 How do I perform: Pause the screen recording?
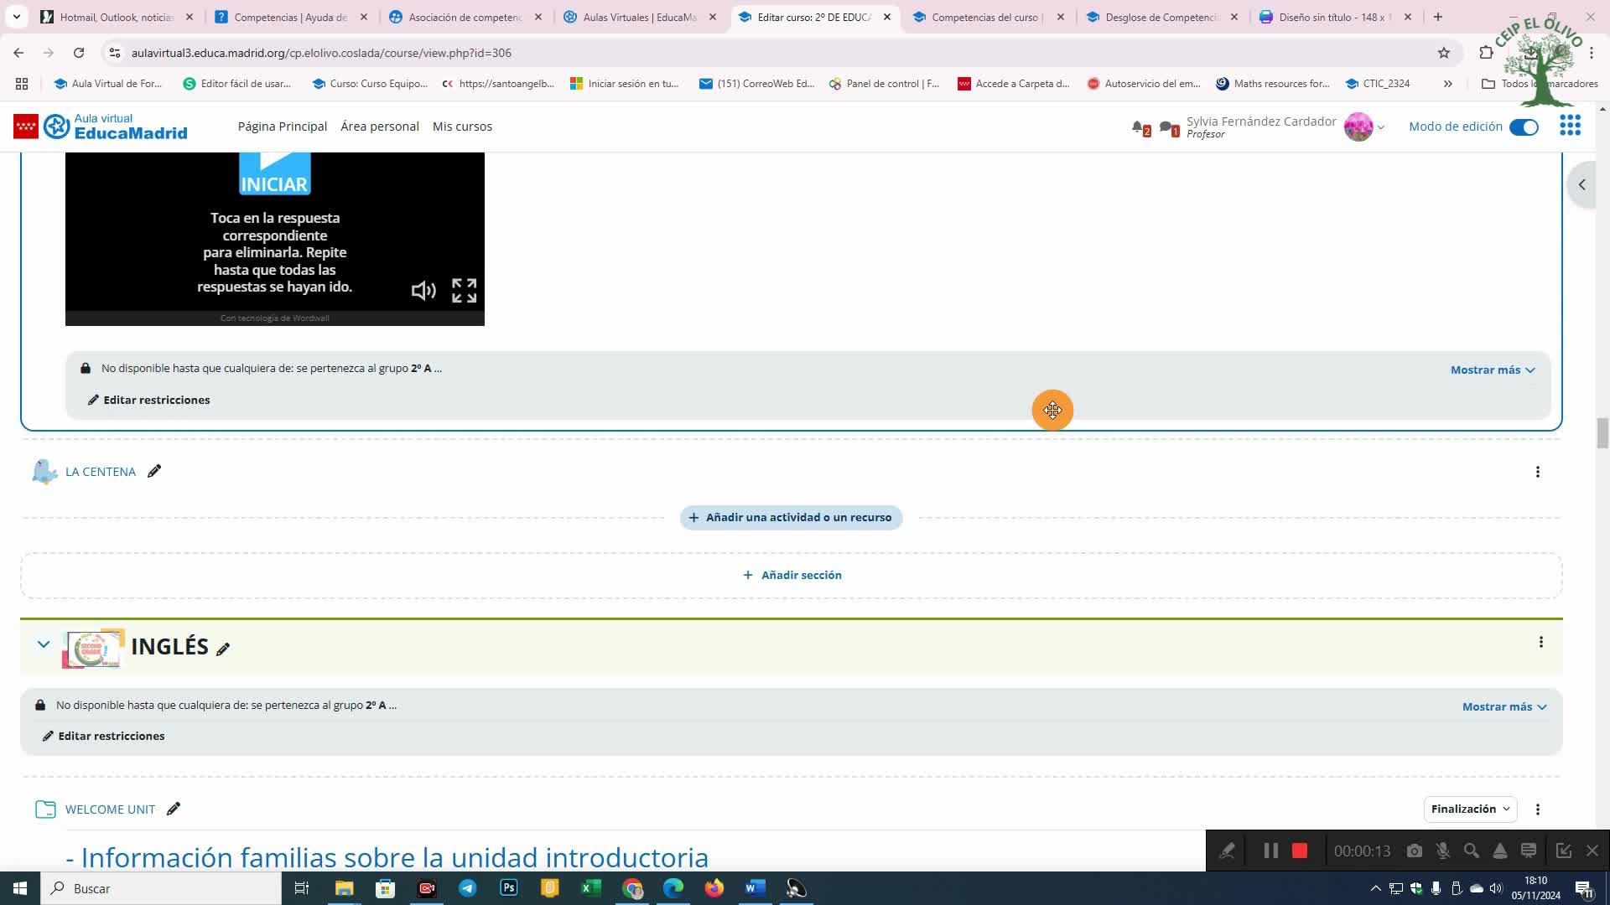pyautogui.click(x=1270, y=851)
